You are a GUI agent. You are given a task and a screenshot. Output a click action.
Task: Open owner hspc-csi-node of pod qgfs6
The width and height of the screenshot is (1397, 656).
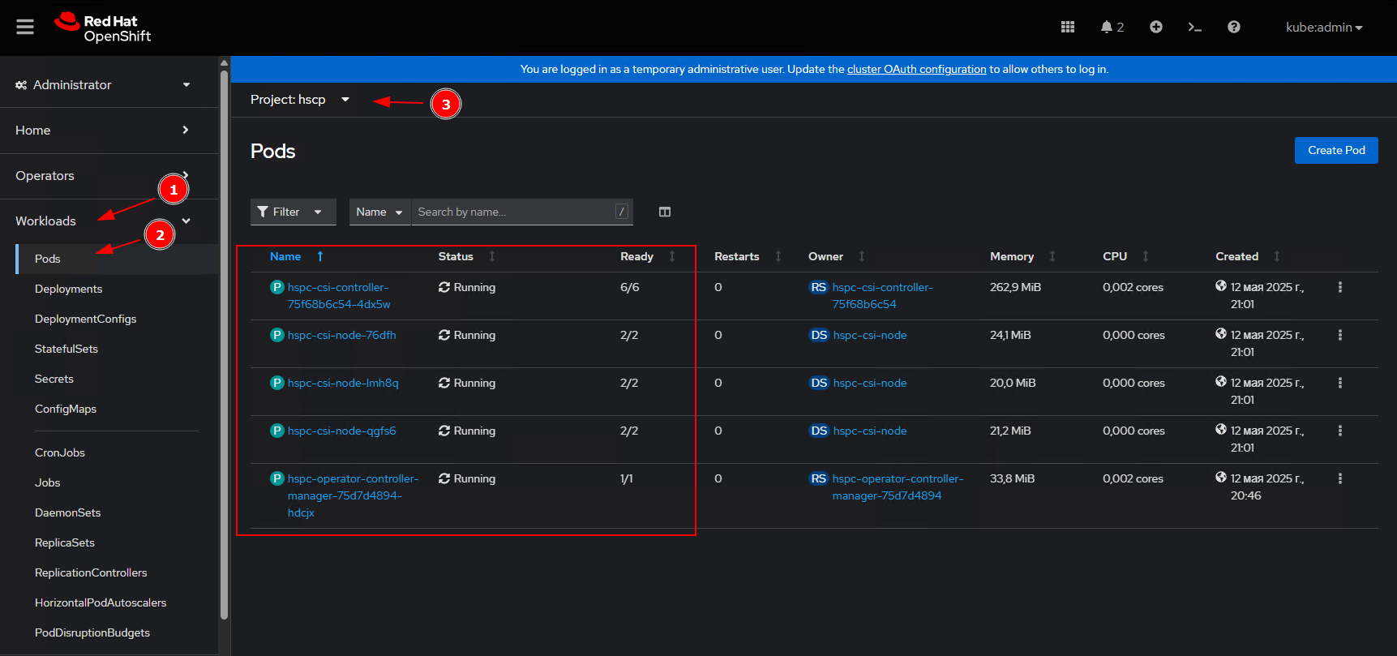pos(870,431)
